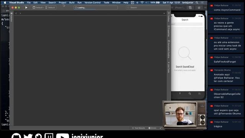
Task: Click the battery 100% indicator
Action: click(x=155, y=3)
